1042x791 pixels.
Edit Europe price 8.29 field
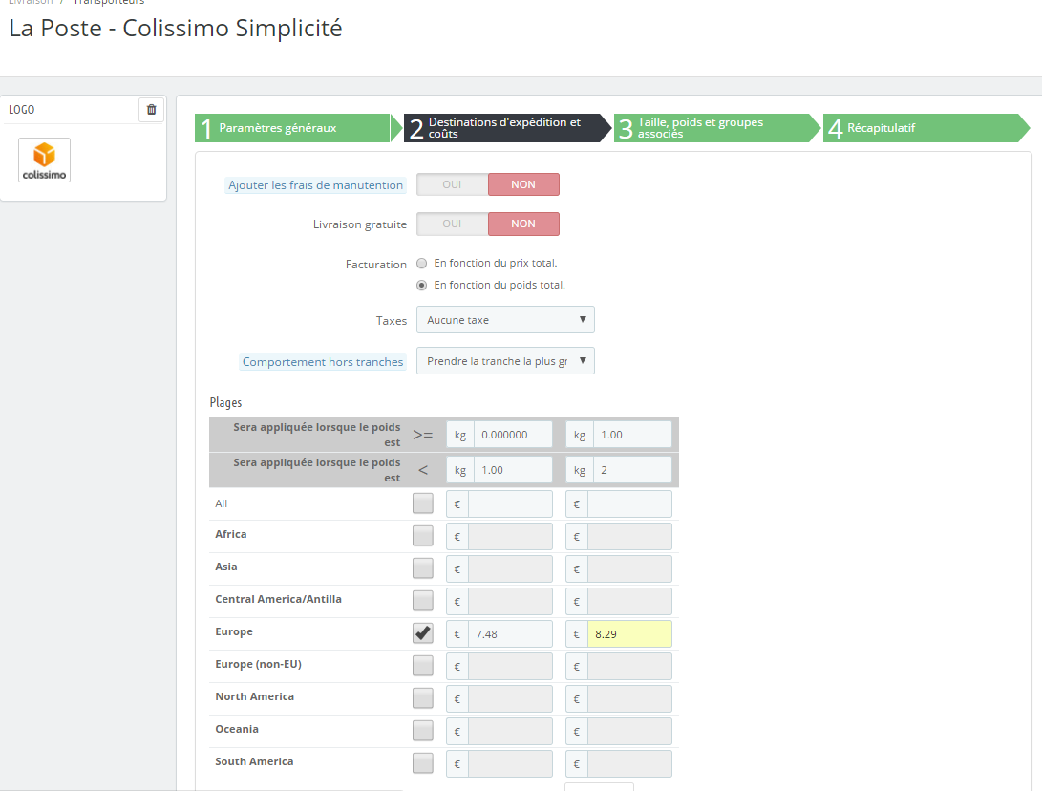pos(629,634)
